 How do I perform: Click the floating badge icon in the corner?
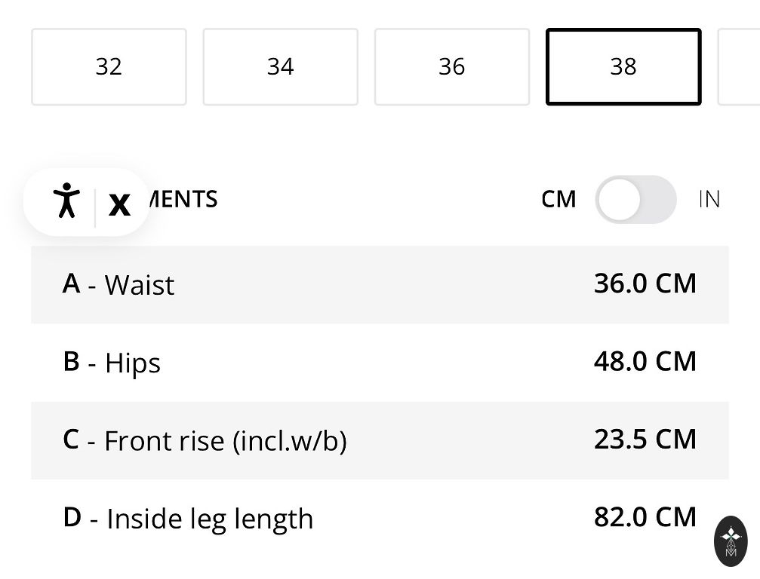[x=731, y=541]
